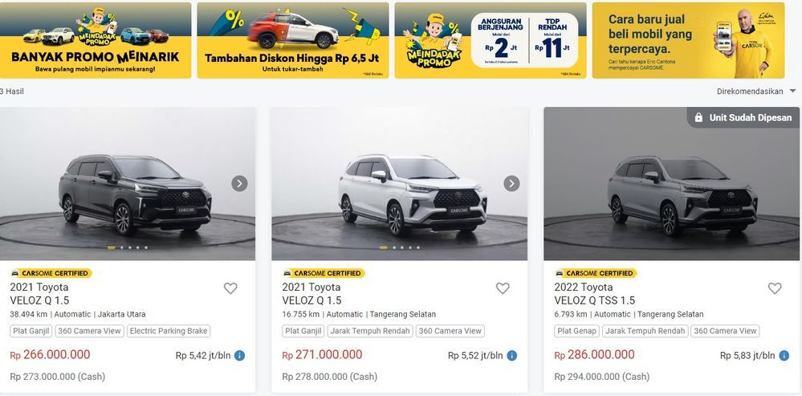802x396 pixels.
Task: Open 2022 Toyota Veloz Q TSS 1.5 title
Action: click(594, 294)
